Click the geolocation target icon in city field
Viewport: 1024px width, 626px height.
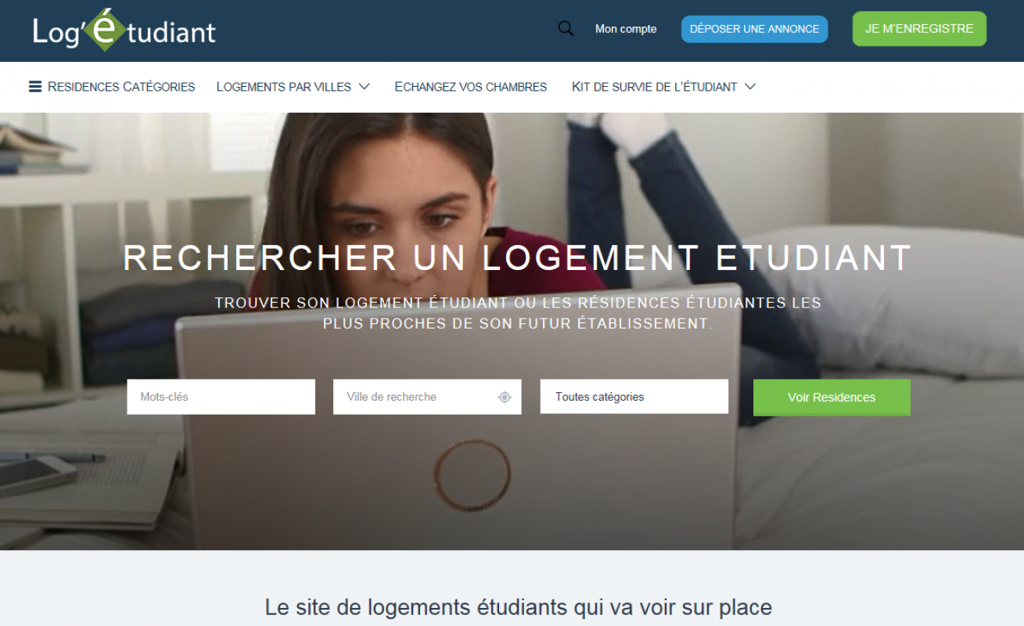click(505, 398)
